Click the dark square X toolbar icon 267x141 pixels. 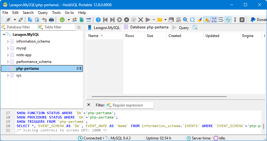pyautogui.click(x=242, y=20)
